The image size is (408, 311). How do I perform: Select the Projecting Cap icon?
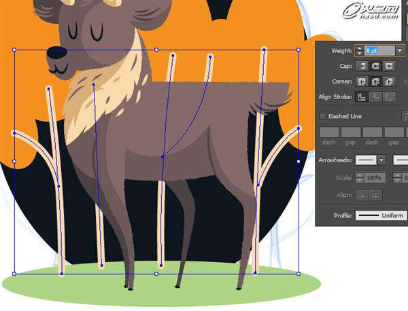coord(389,67)
